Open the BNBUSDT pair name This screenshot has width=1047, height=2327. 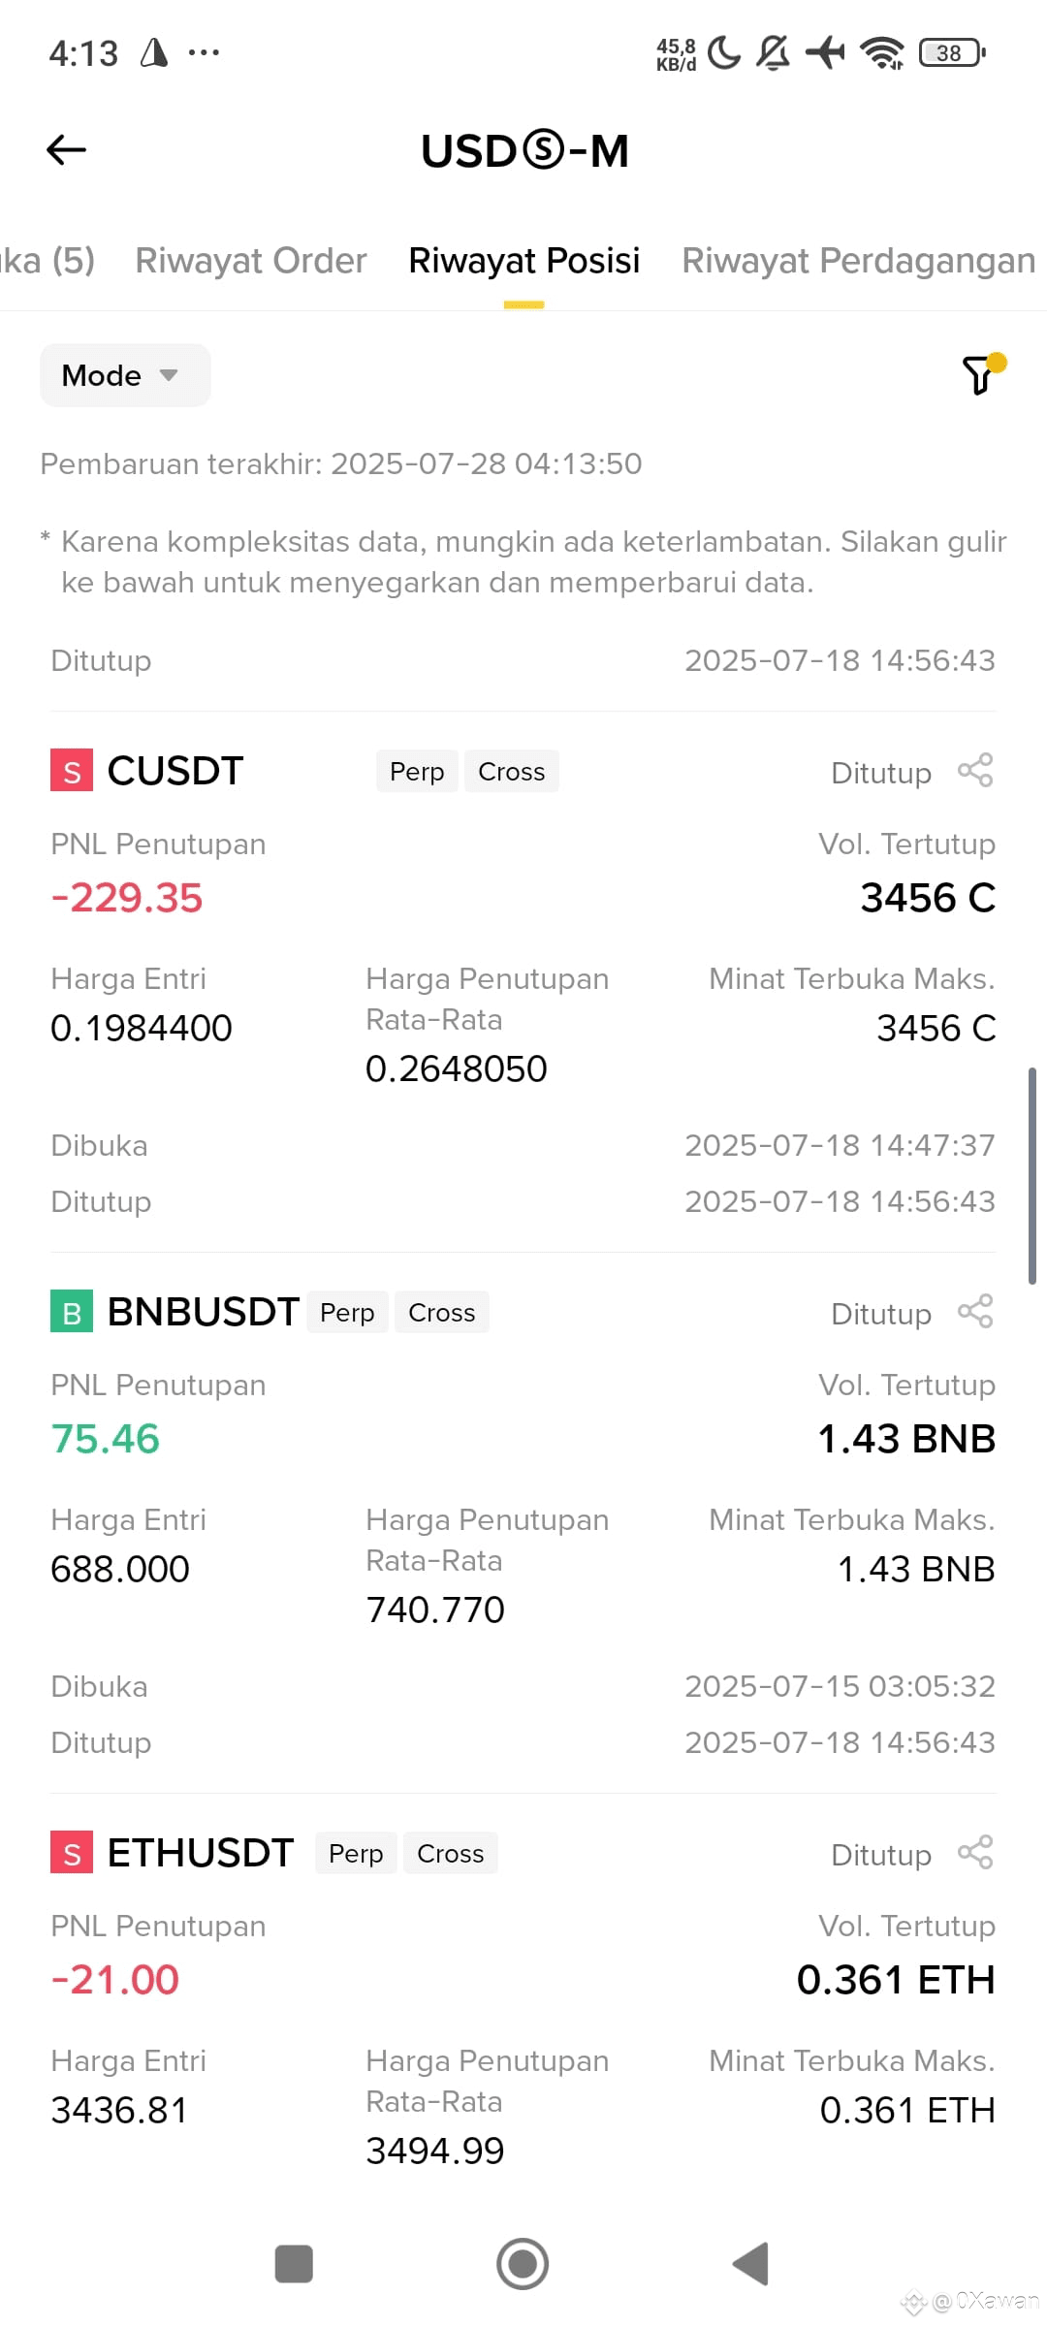203,1312
